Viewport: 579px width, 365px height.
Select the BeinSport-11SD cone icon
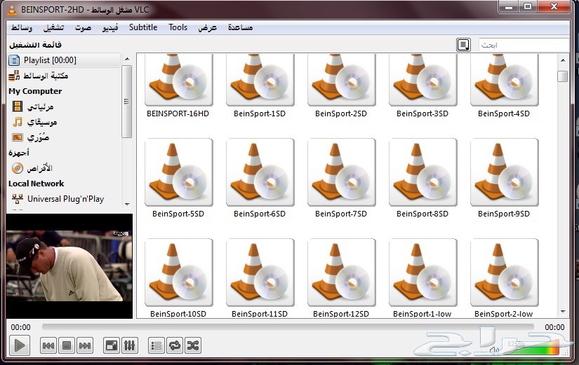click(x=260, y=273)
